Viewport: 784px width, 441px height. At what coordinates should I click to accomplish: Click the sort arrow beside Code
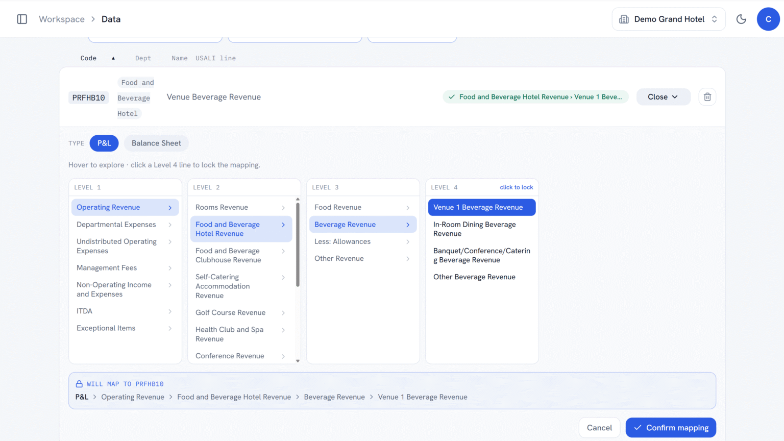click(x=113, y=58)
